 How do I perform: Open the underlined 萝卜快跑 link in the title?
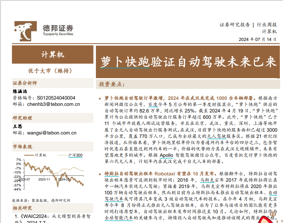coord(125,62)
